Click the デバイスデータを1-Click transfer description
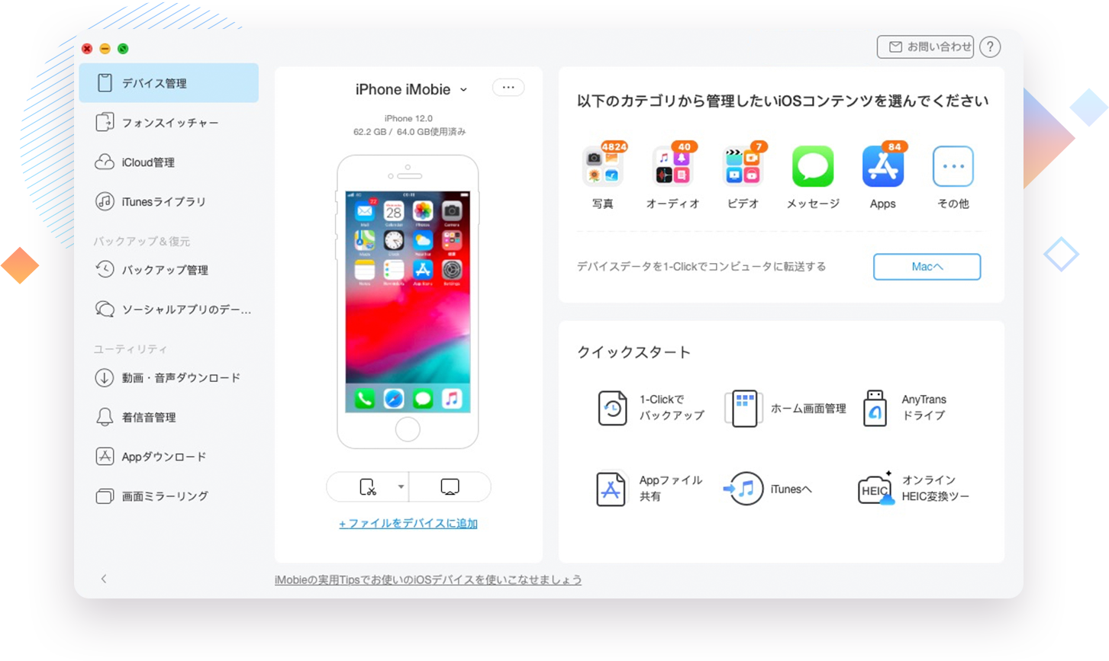 tap(701, 267)
